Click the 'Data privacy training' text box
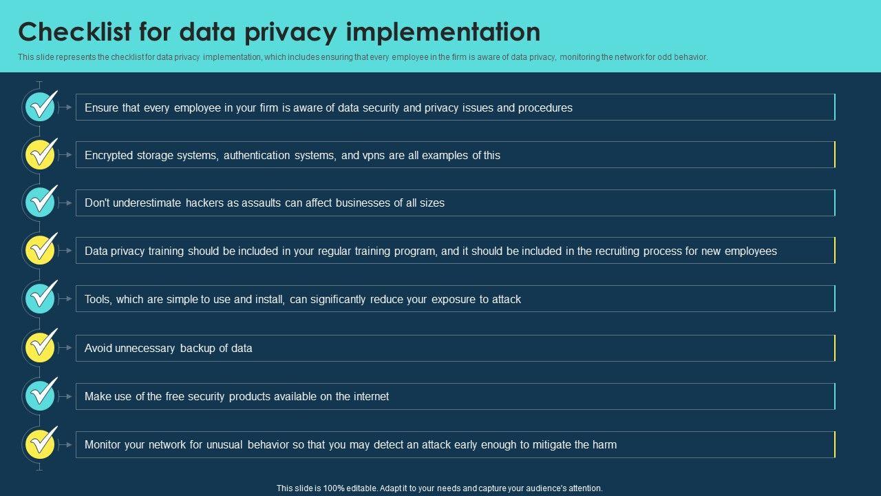The image size is (881, 496). point(454,251)
